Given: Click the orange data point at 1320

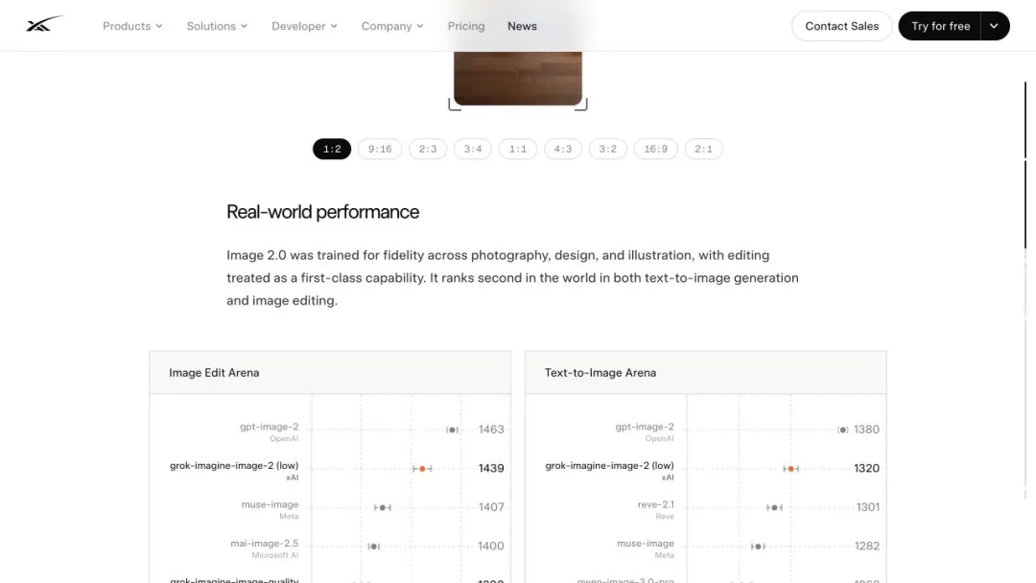Looking at the screenshot, I should tap(790, 469).
